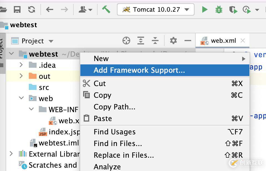Click the Open folder icon in toolbar
The image size is (266, 171).
coord(3,9)
